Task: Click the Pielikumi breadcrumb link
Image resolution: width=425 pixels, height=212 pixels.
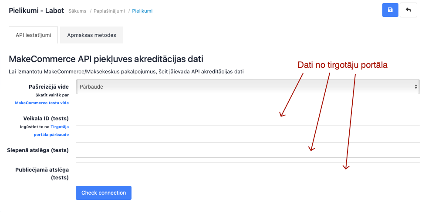Action: pos(142,11)
